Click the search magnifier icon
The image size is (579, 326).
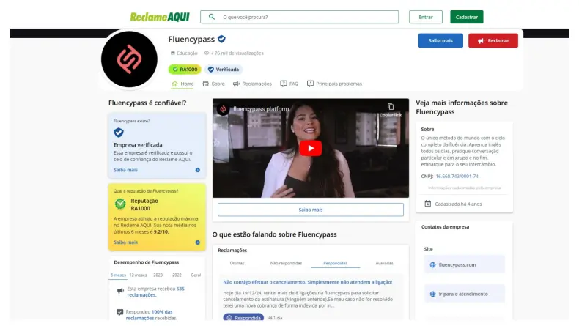coord(212,17)
